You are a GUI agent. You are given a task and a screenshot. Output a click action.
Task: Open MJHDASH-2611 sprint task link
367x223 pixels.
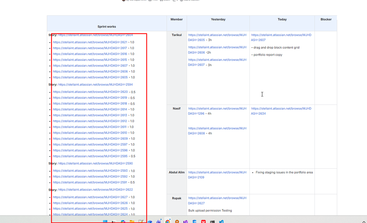[90, 127]
